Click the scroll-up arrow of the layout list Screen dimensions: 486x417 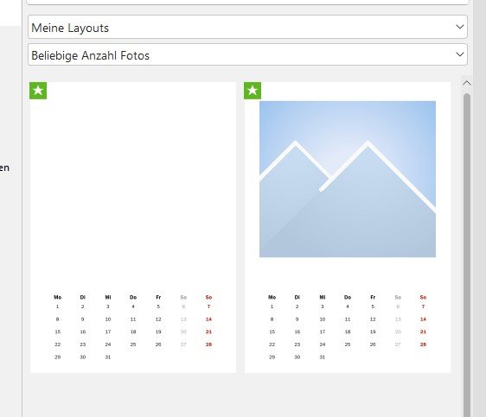coord(466,83)
